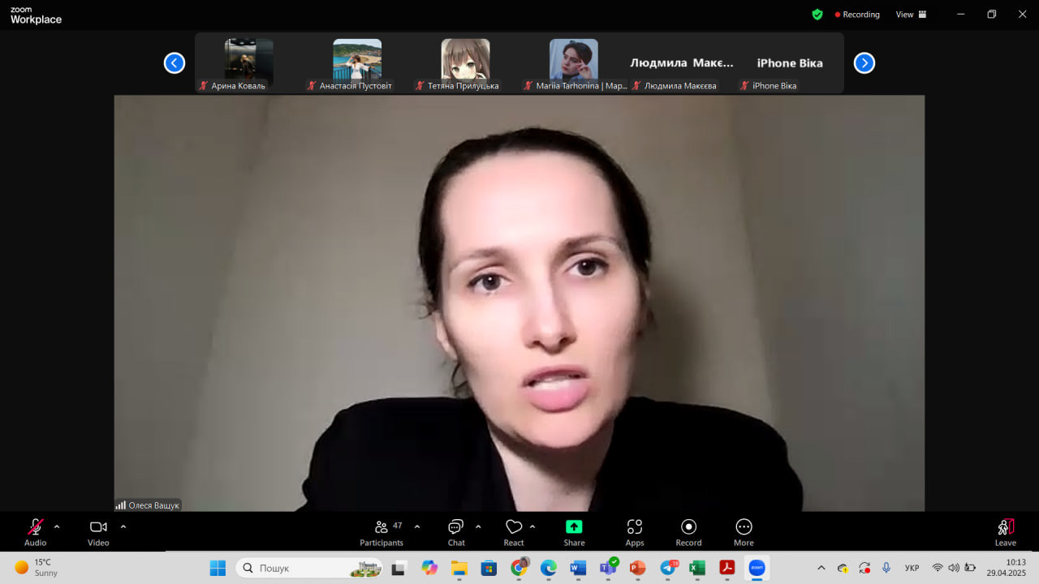Image resolution: width=1039 pixels, height=584 pixels.
Task: Switch to Excel on the taskbar
Action: (697, 568)
